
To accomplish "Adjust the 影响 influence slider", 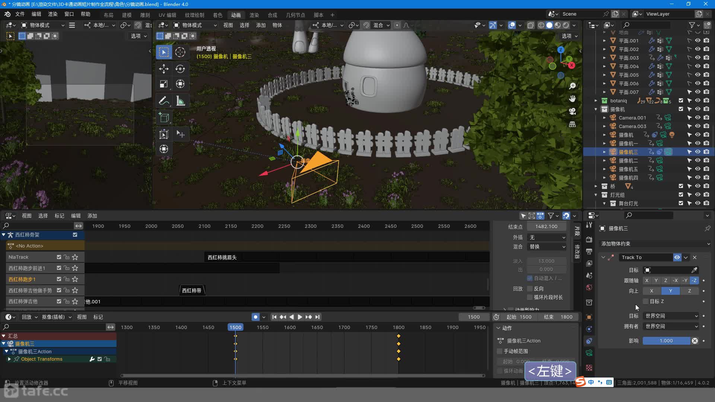I will 667,341.
